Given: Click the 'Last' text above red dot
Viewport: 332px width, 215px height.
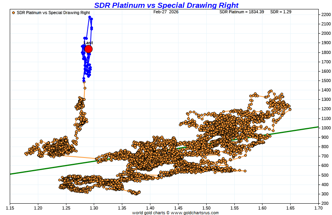Looking at the screenshot, I should click(88, 43).
